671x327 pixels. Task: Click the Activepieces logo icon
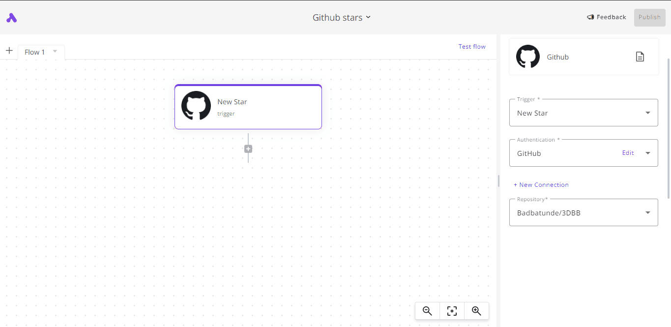tap(12, 18)
